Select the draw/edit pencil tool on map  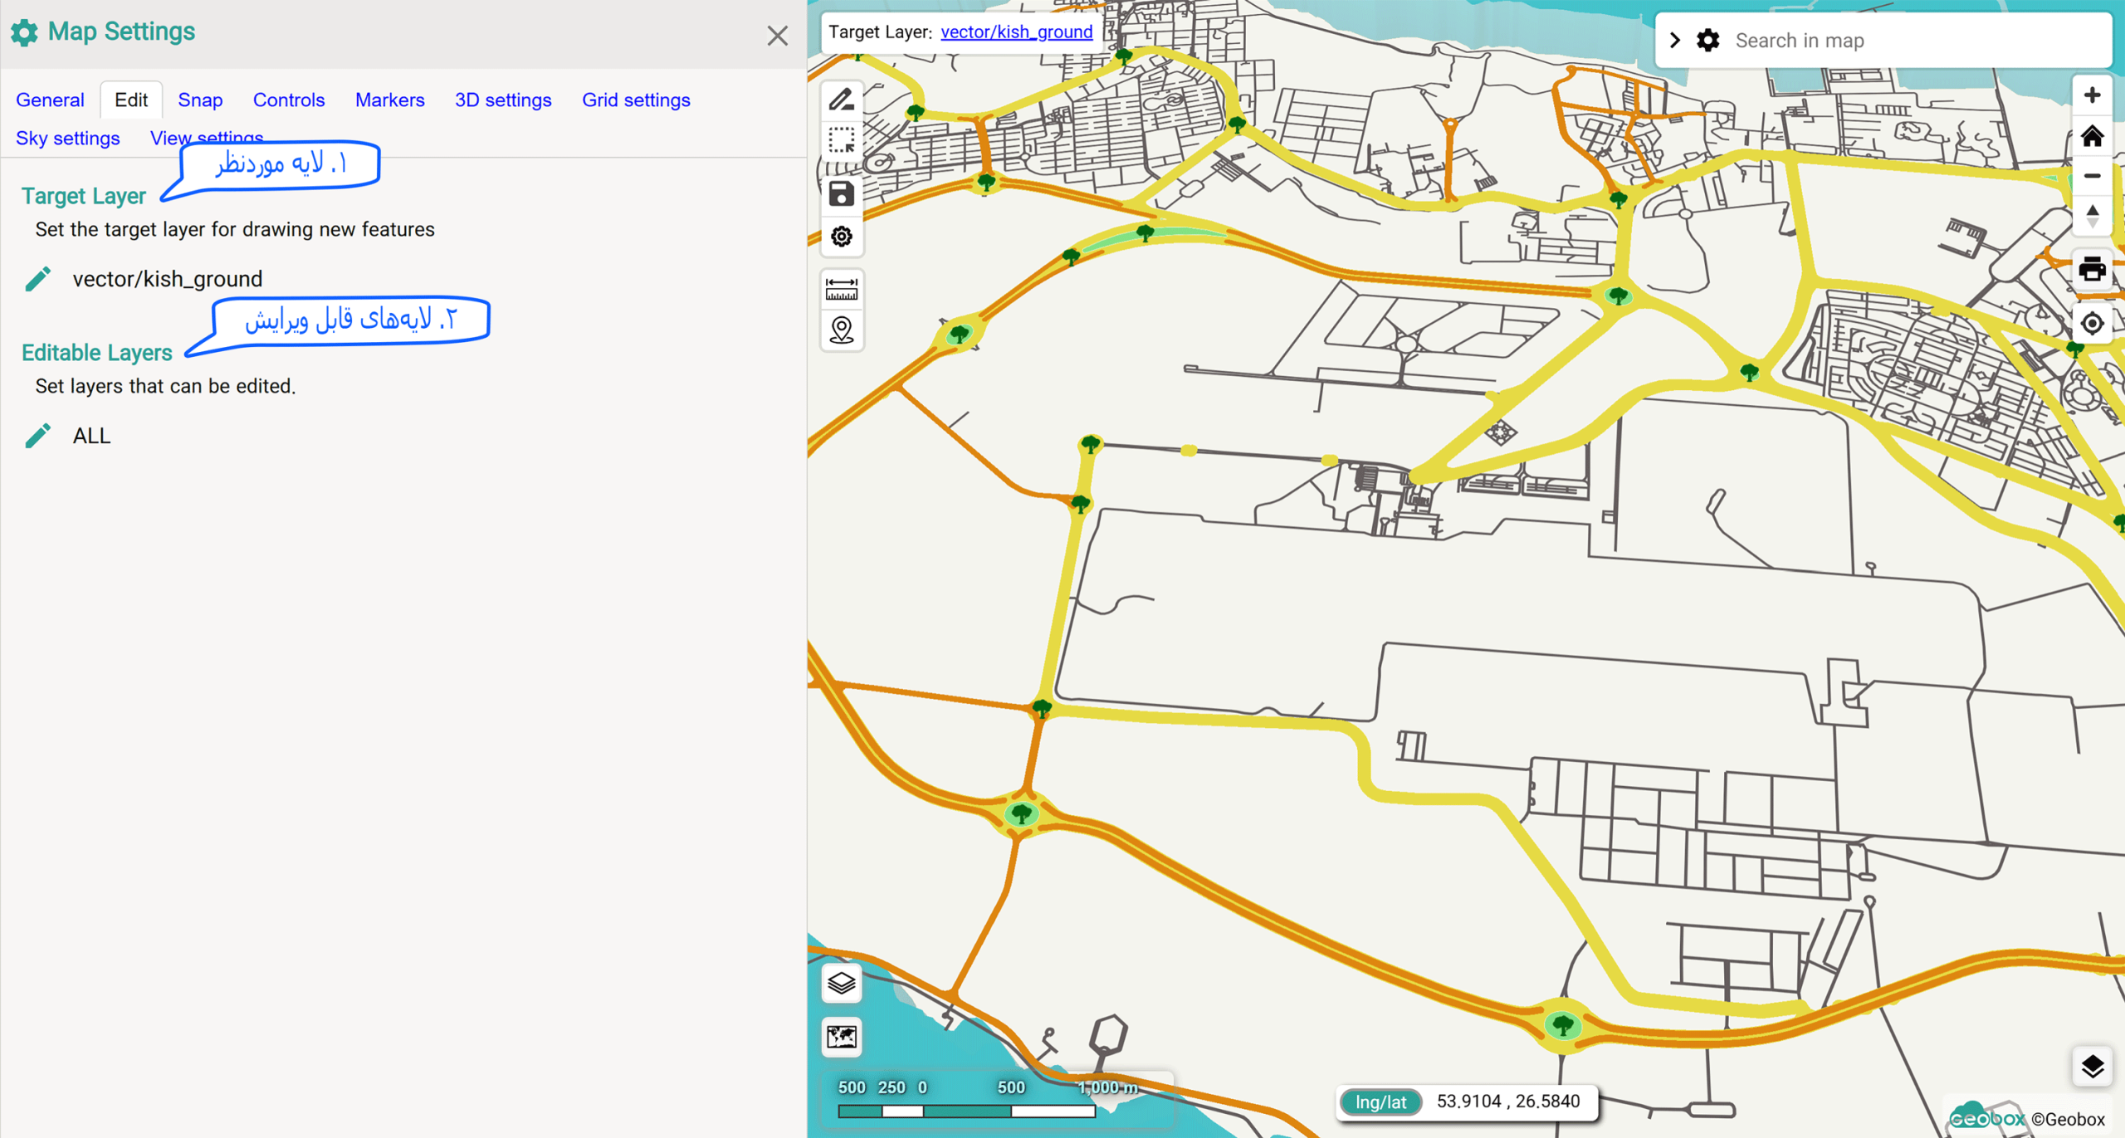point(841,100)
